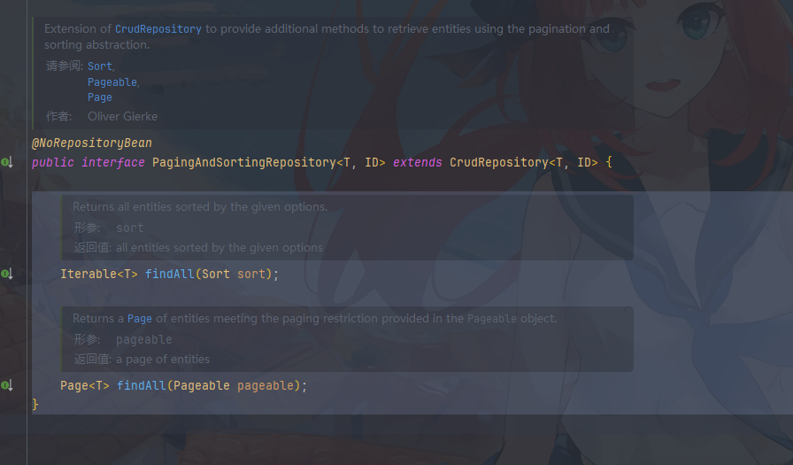The image size is (793, 465).
Task: Click the Sort parameter type in findAll
Action: pyautogui.click(x=215, y=275)
